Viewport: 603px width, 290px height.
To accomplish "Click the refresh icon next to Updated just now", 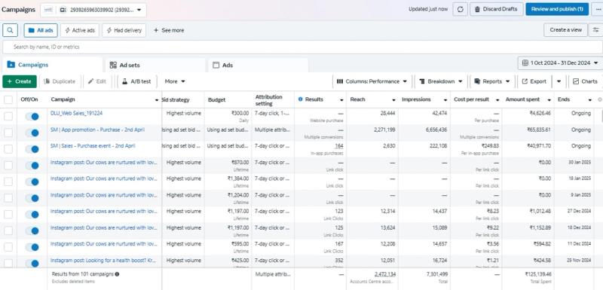I will (x=460, y=9).
